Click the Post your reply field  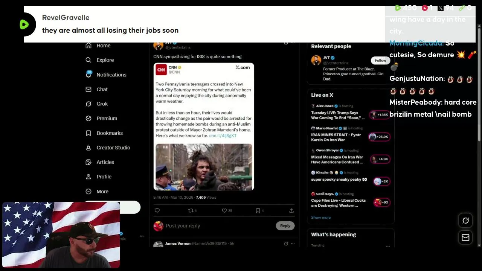183,226
